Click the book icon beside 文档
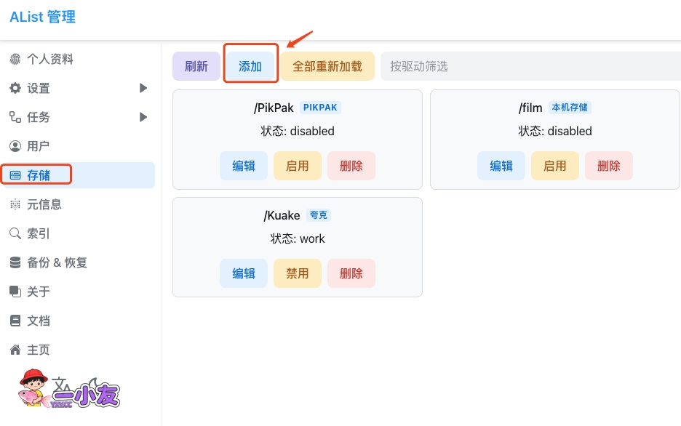The height and width of the screenshot is (426, 681). 15,321
